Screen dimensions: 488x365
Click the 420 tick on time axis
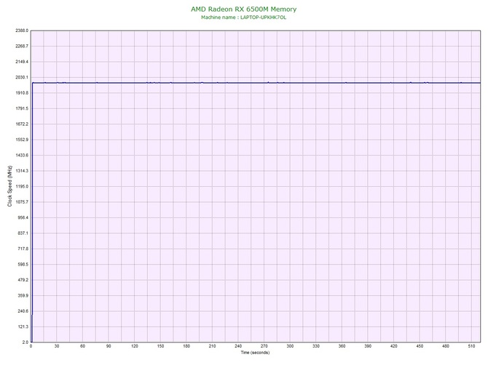(x=394, y=346)
